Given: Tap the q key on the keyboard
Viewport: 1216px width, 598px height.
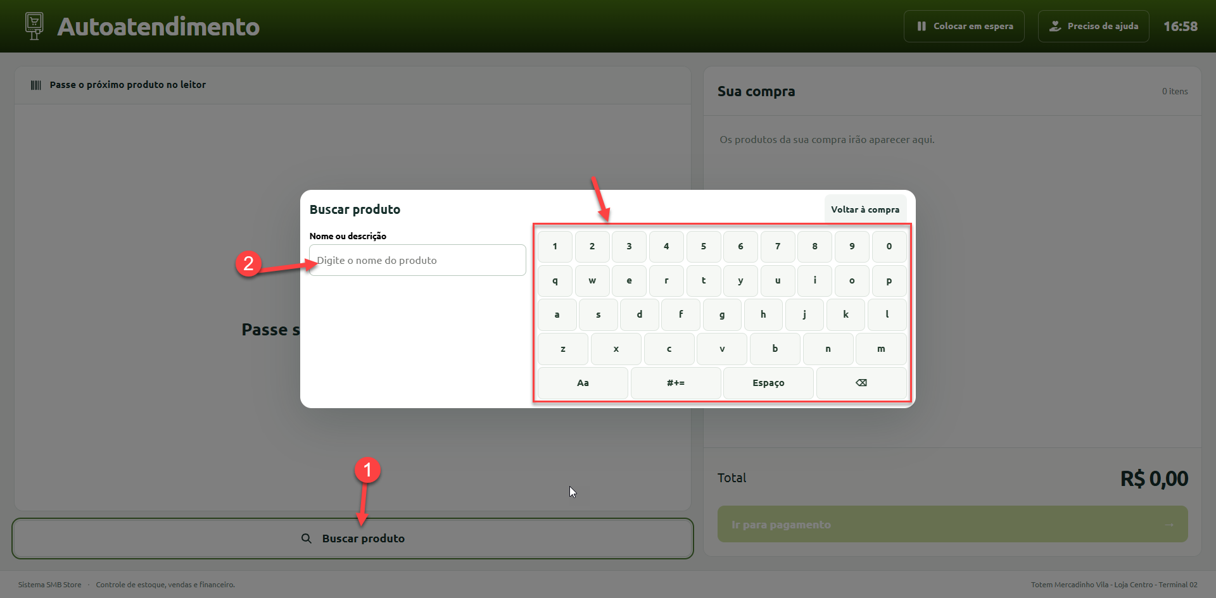Looking at the screenshot, I should pos(555,280).
